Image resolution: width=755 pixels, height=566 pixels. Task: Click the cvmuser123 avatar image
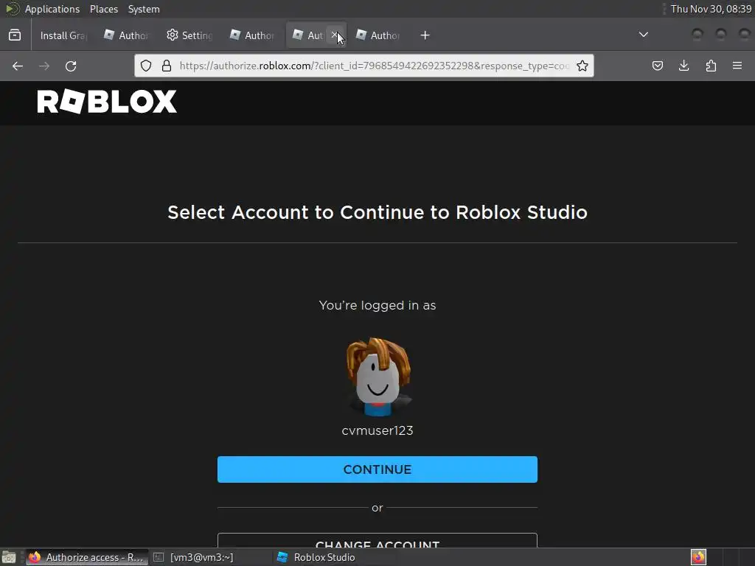click(x=377, y=377)
